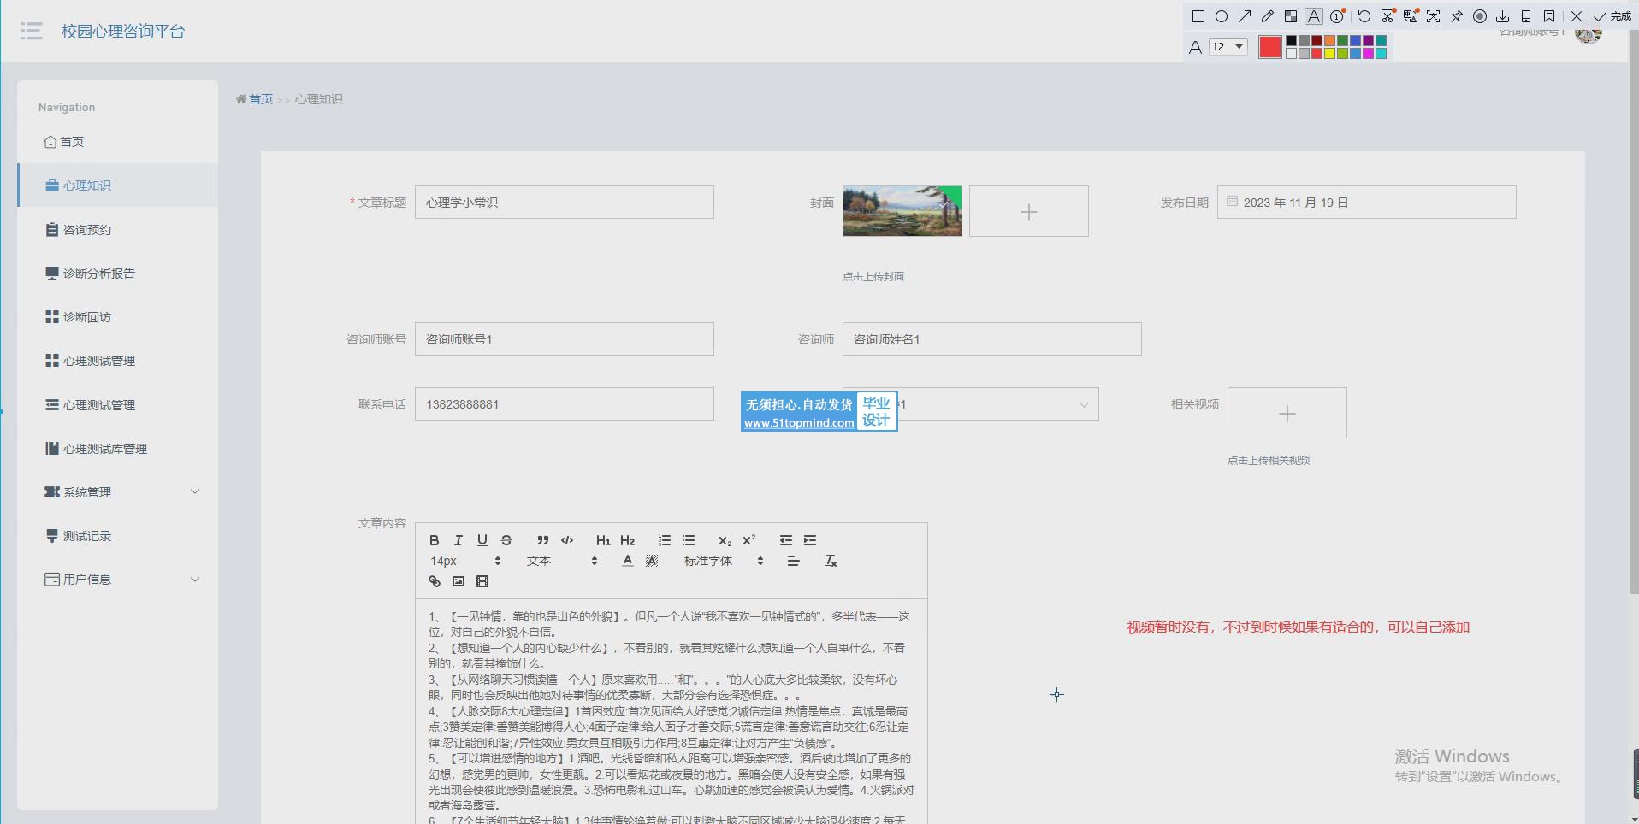This screenshot has width=1639, height=824.
Task: Toggle bold formatting in article editor
Action: [x=435, y=540]
